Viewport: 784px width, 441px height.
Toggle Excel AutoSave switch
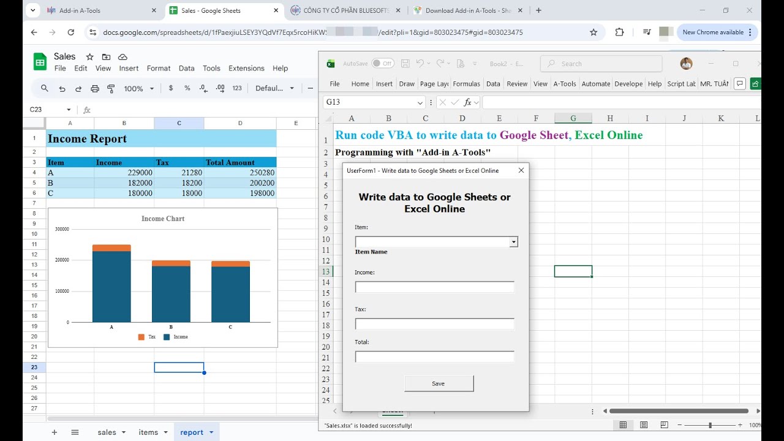coord(383,63)
